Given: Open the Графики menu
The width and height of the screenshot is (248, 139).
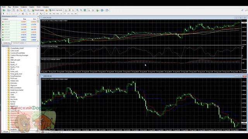Looking at the screenshot, I should click(24, 7).
